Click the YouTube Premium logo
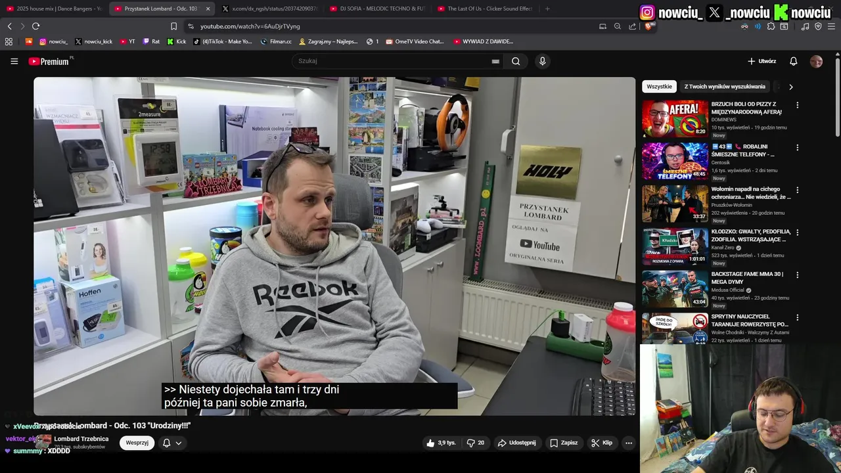This screenshot has width=841, height=473. coord(49,61)
